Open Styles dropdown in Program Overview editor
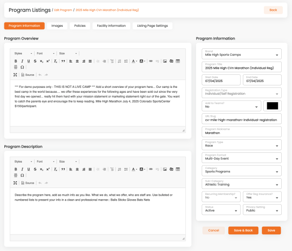 [x=23, y=53]
